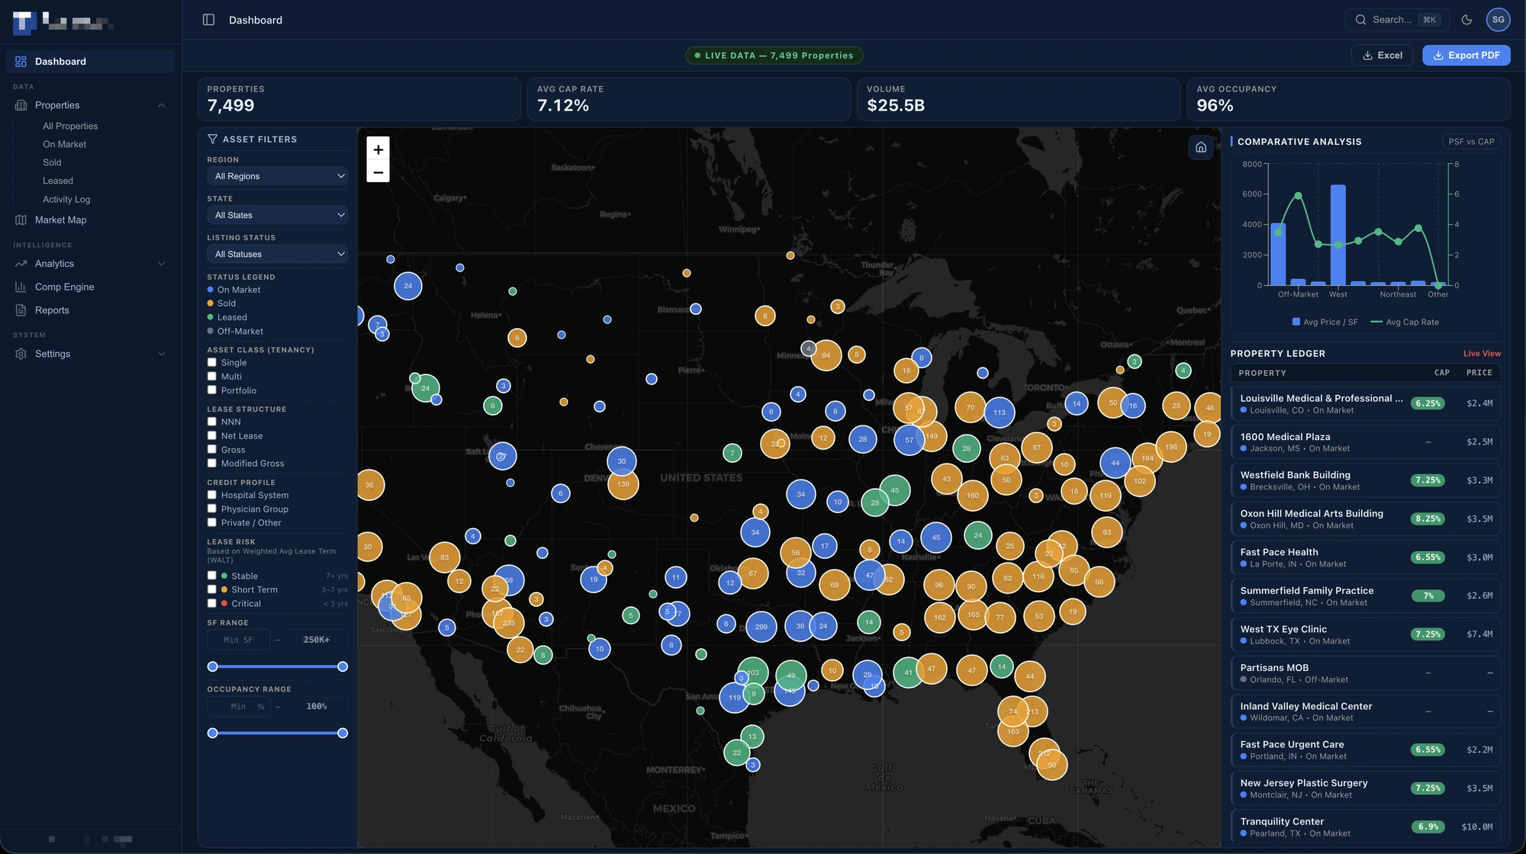Click the map home reset icon
The width and height of the screenshot is (1526, 854).
click(x=1201, y=147)
